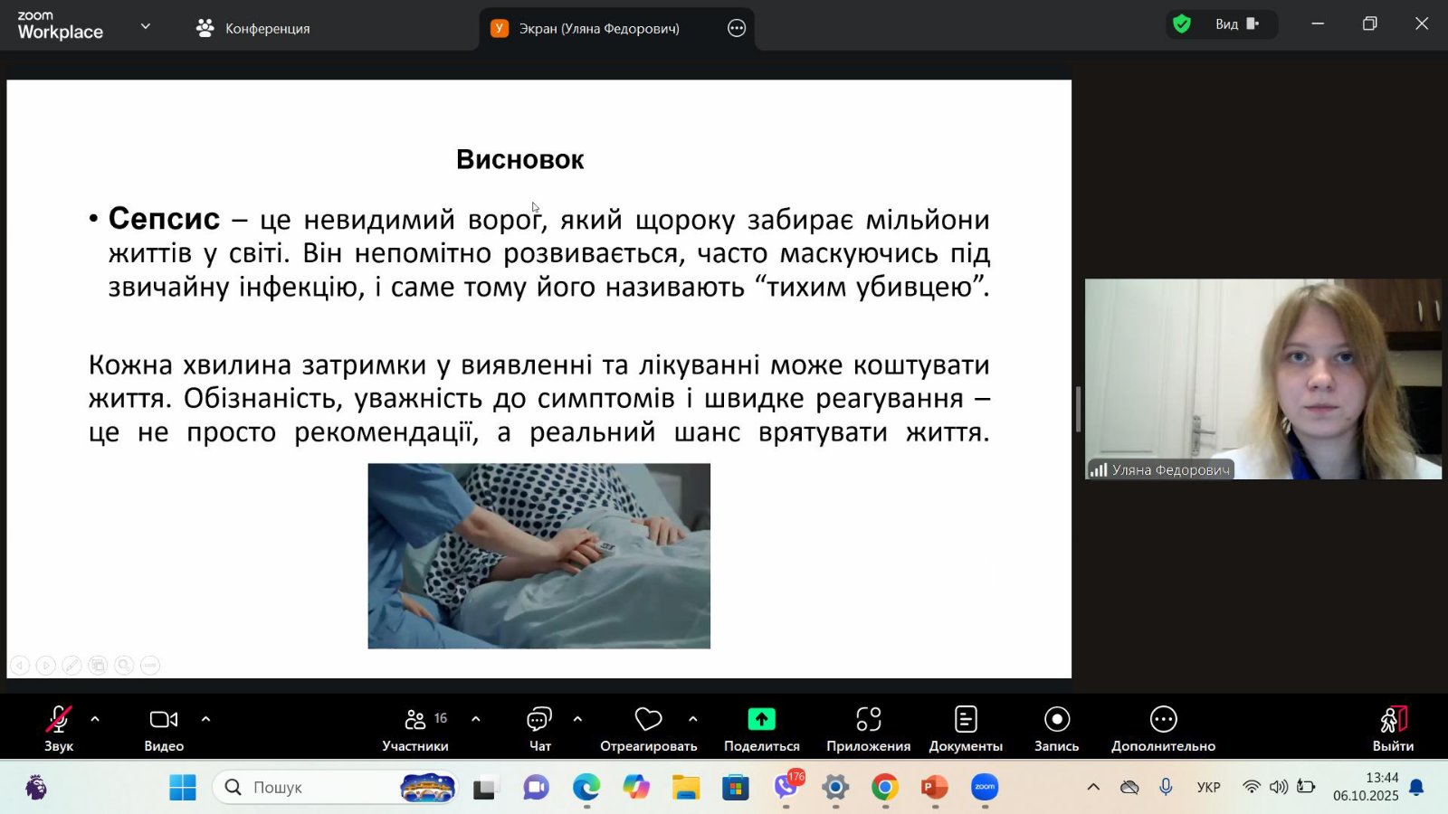This screenshot has width=1448, height=814.
Task: Expand audio options arrow next to Звук
Action: [x=95, y=719]
